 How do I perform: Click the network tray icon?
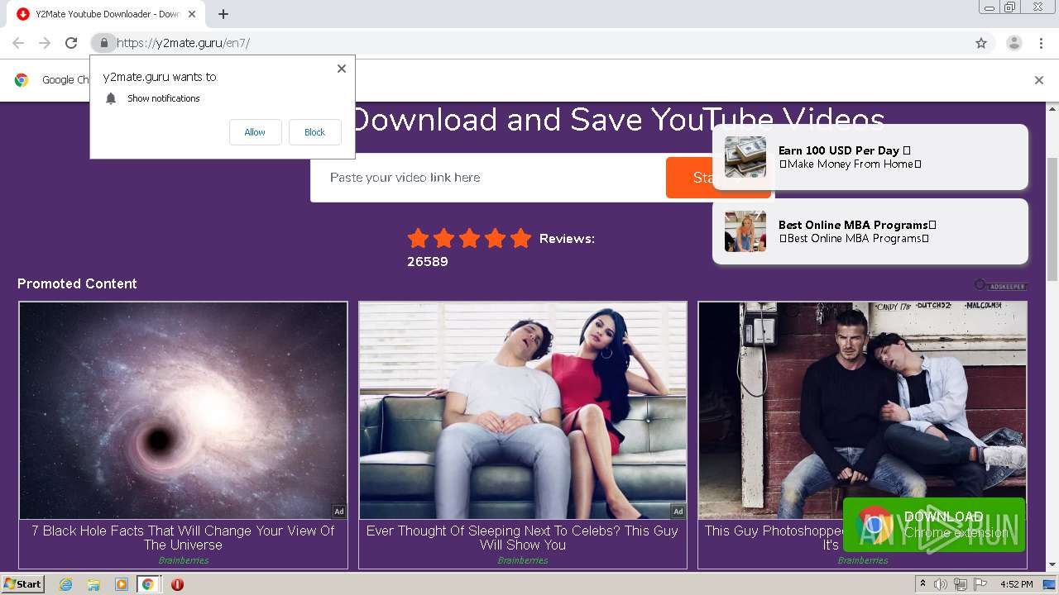[961, 584]
